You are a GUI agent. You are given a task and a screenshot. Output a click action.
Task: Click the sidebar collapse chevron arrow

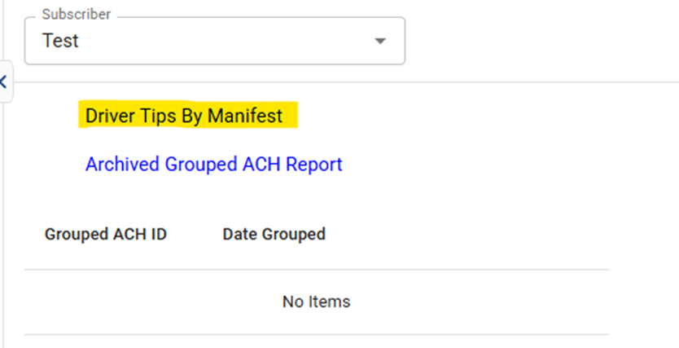4,81
